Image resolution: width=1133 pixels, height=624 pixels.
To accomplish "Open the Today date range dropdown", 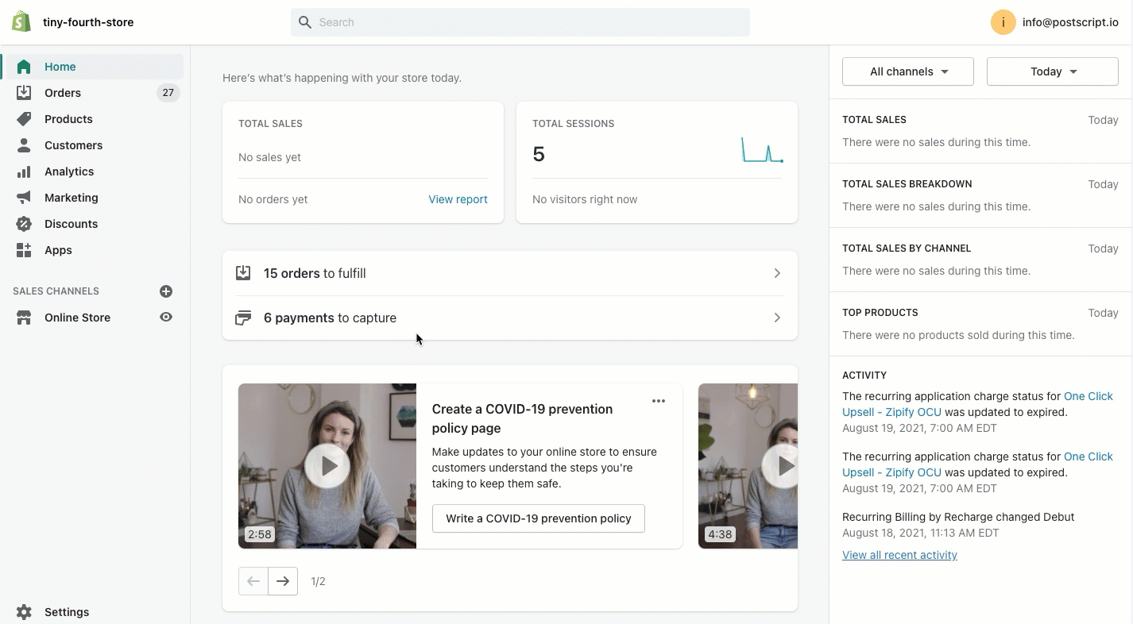I will (x=1052, y=71).
